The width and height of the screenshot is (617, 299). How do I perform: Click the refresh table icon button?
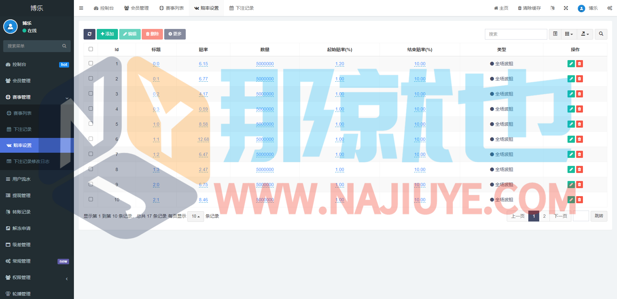[x=89, y=34]
